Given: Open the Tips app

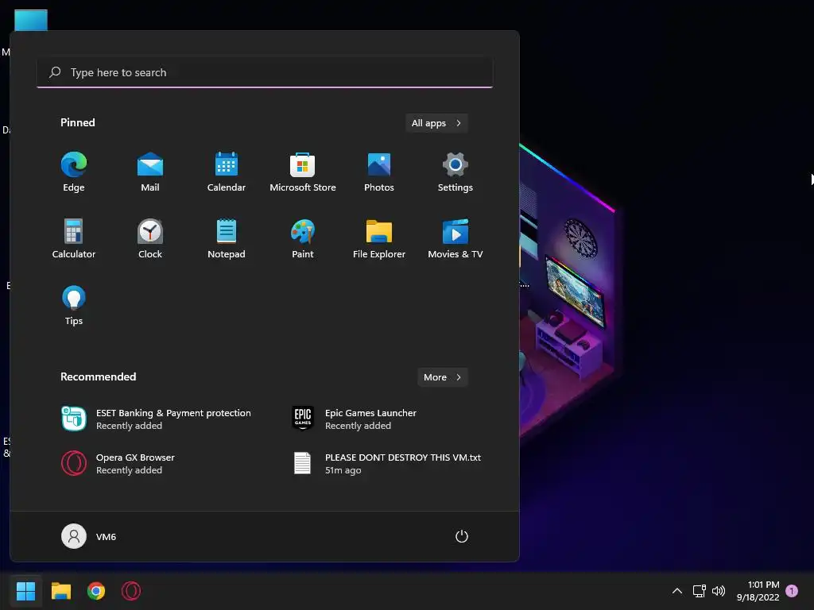Looking at the screenshot, I should 74,306.
